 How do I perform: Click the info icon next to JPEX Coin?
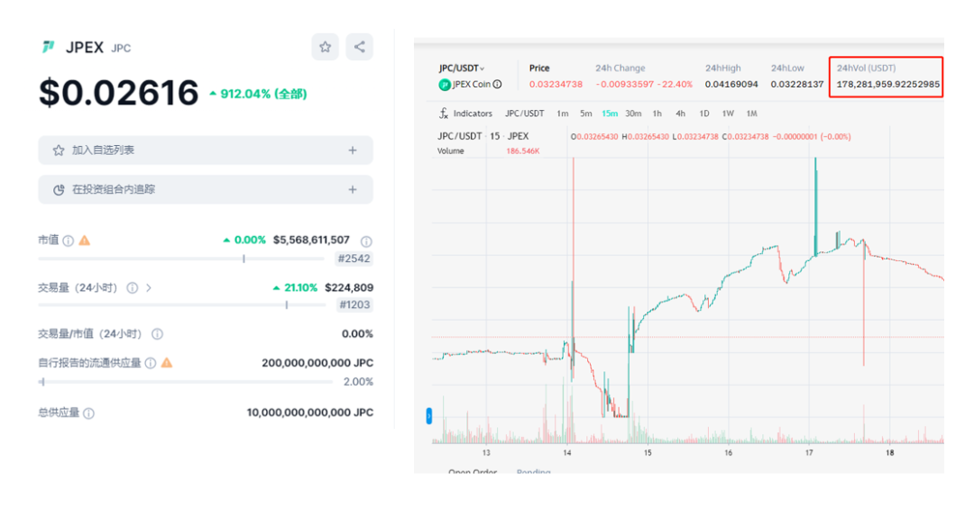click(497, 85)
